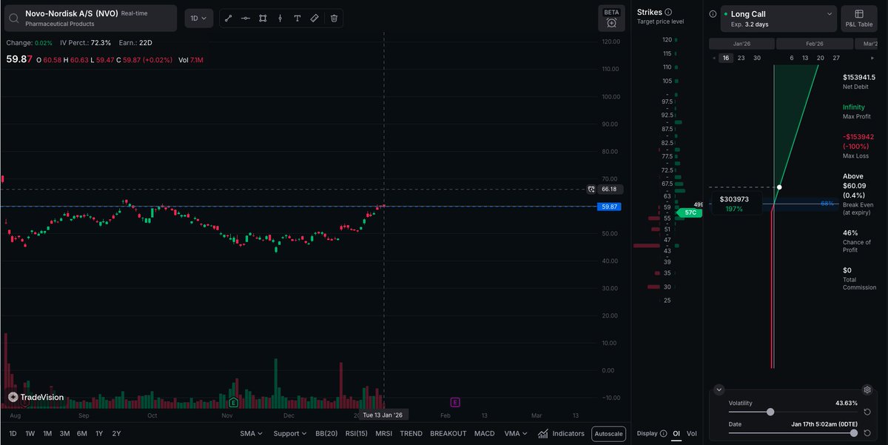Open the BETA alert clock
888x445 pixels.
click(x=611, y=23)
